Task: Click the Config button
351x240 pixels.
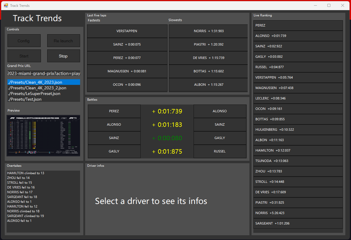Action: click(24, 41)
